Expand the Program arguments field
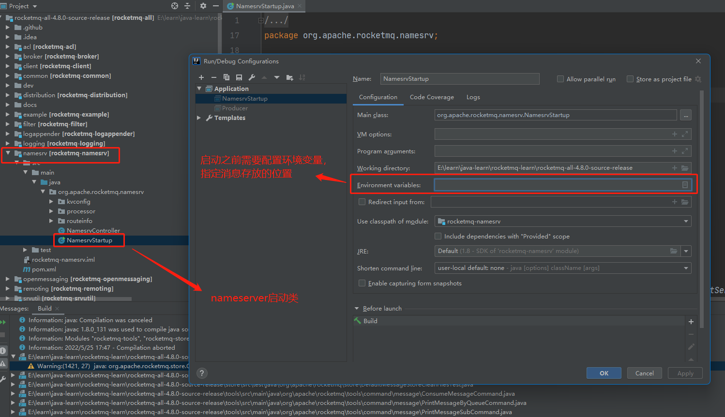The width and height of the screenshot is (725, 417). (685, 151)
